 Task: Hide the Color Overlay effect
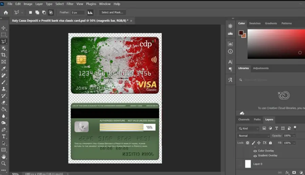click(x=255, y=151)
